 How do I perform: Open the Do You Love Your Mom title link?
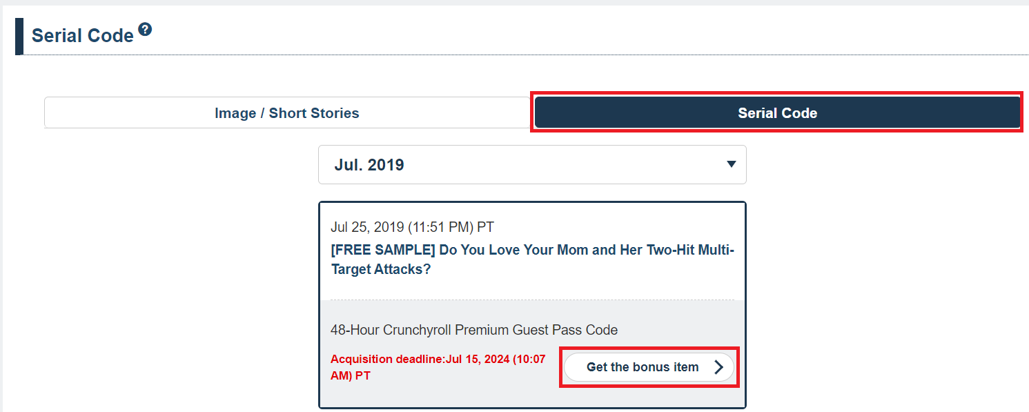pyautogui.click(x=532, y=259)
